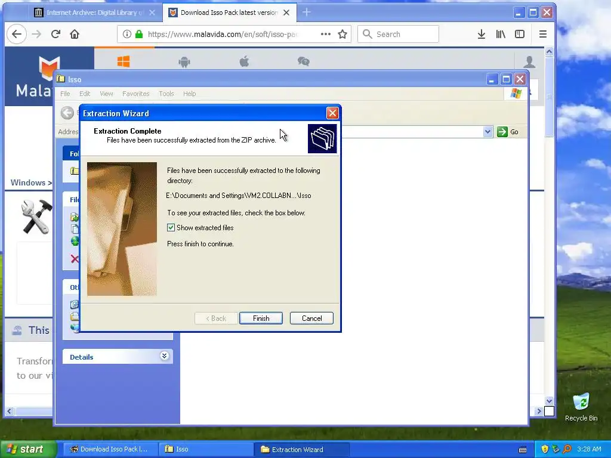The height and width of the screenshot is (458, 611).
Task: Click the Firefox URL address field
Action: (222, 34)
